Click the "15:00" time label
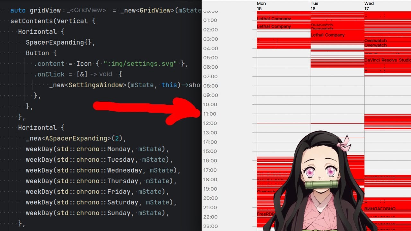 point(210,151)
